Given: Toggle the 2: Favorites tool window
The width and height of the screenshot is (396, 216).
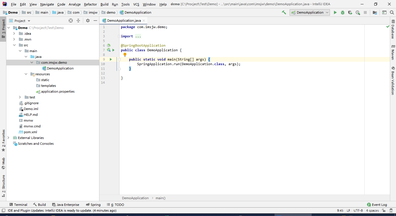Looking at the screenshot, I should [x=3, y=141].
